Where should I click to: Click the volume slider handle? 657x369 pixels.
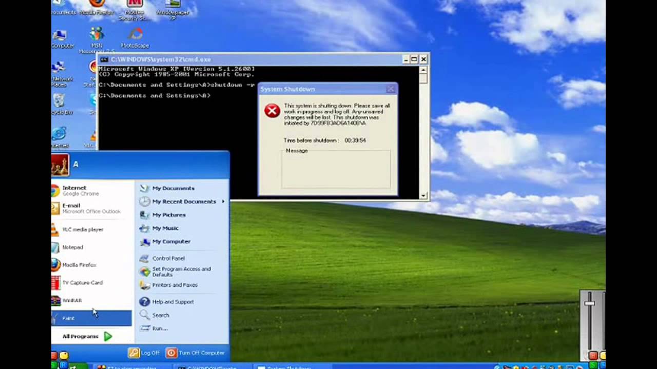[589, 303]
